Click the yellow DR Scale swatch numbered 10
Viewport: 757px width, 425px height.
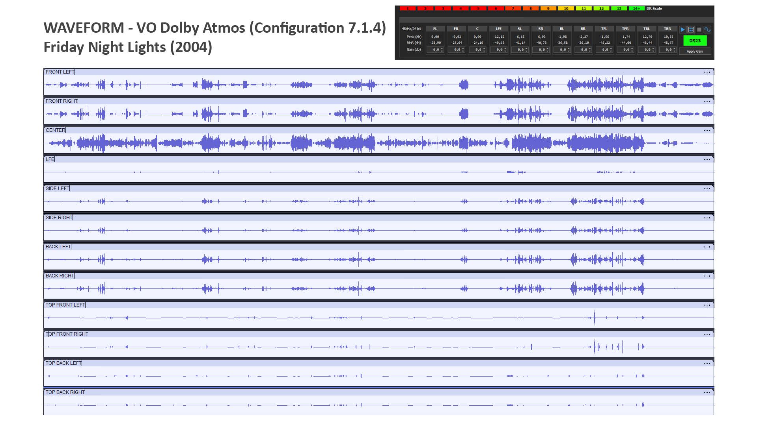(x=566, y=8)
